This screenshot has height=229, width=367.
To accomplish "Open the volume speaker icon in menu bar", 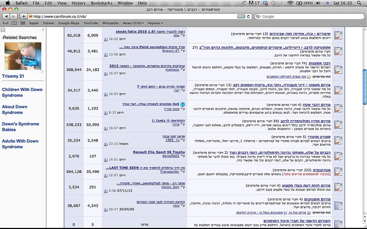I will [318, 3].
